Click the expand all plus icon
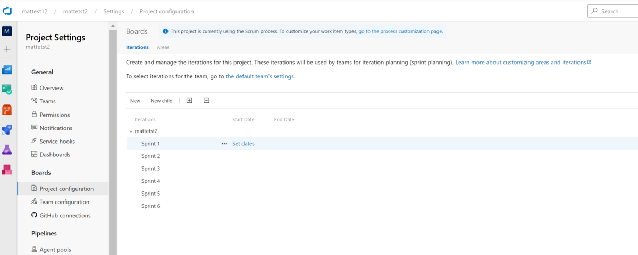 pos(189,100)
